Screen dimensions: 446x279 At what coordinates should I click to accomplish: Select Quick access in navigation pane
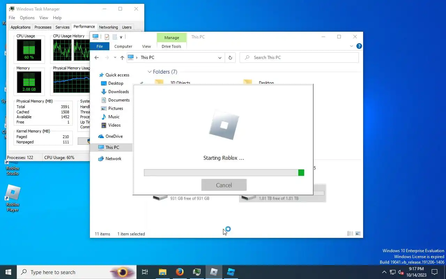click(x=114, y=75)
